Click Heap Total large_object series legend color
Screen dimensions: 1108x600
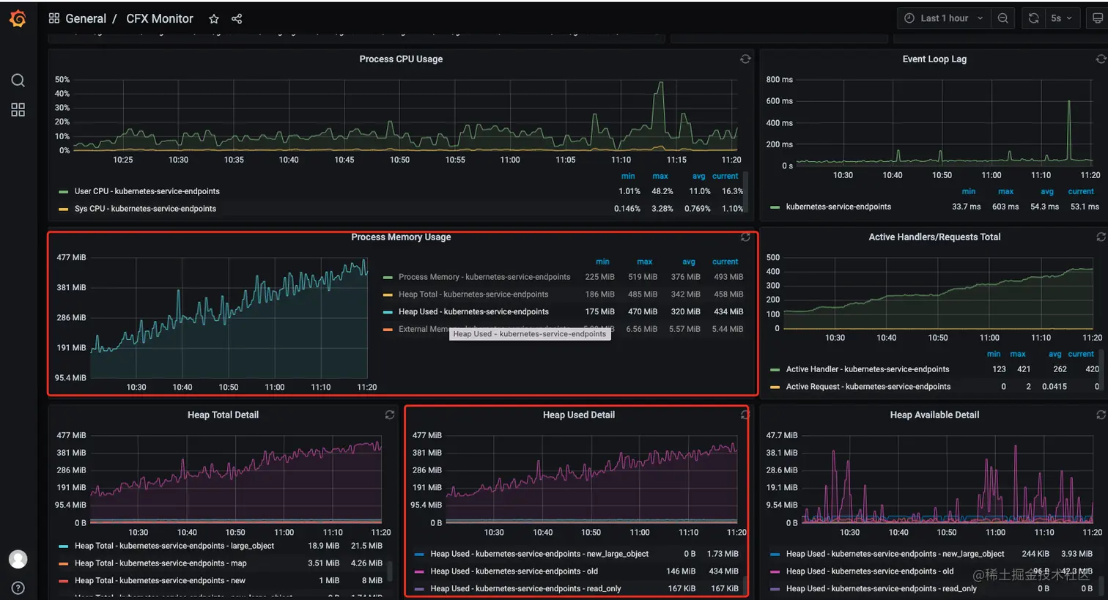pyautogui.click(x=63, y=546)
